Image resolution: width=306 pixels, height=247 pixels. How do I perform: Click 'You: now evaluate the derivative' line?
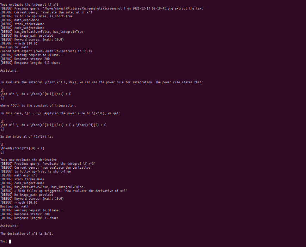tap(28, 160)
